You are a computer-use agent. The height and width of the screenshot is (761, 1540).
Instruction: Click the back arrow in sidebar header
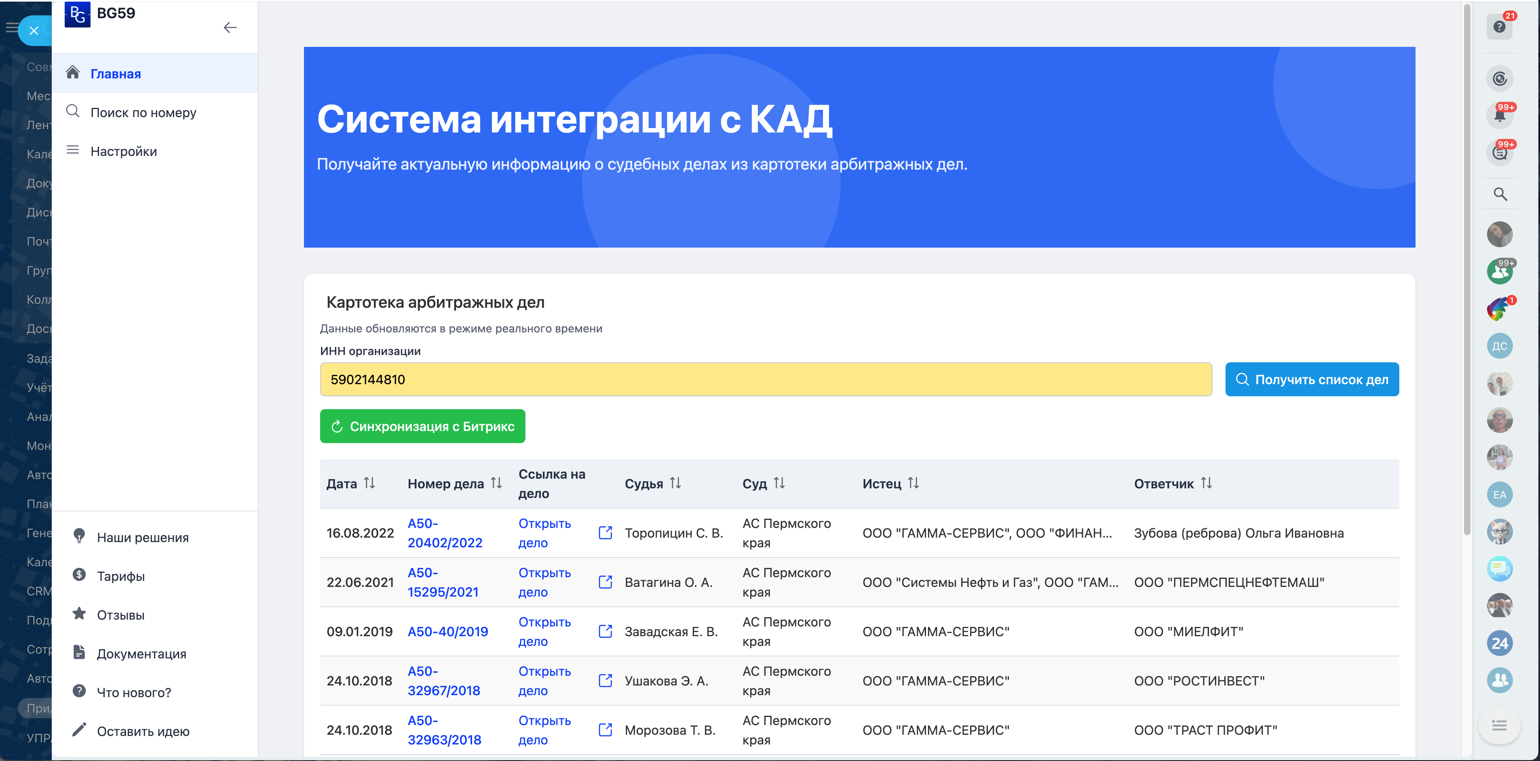click(x=230, y=27)
